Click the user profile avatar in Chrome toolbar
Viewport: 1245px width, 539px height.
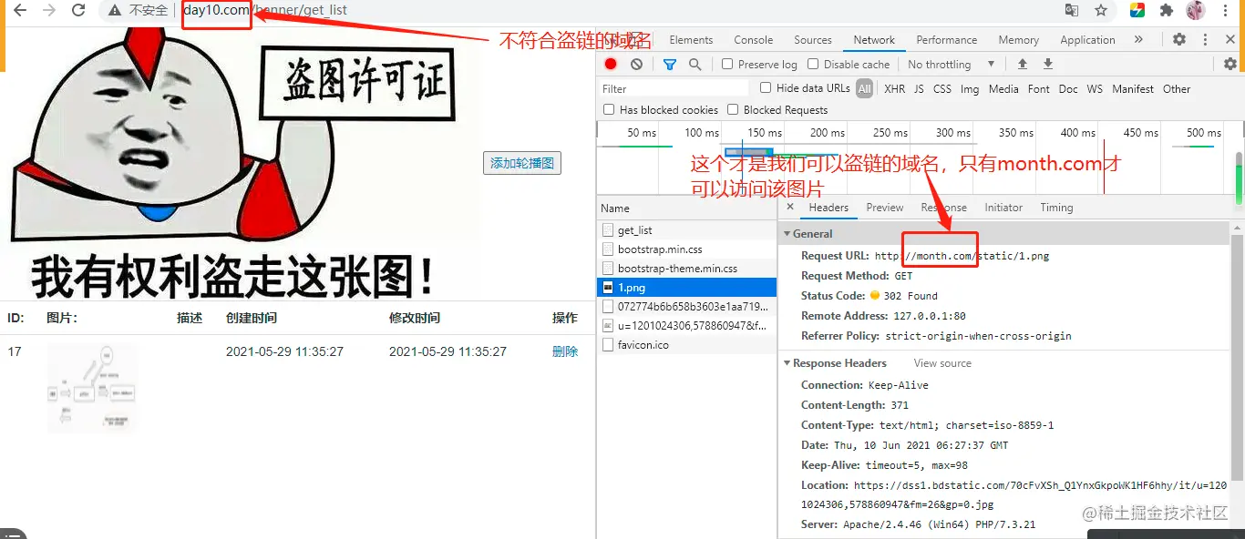click(x=1196, y=11)
